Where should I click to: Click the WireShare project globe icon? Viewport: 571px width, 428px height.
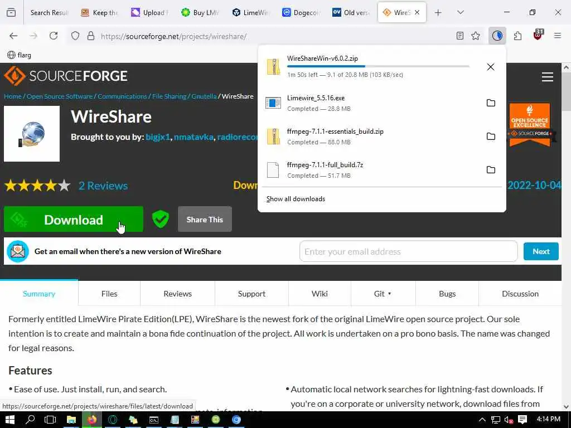[32, 134]
